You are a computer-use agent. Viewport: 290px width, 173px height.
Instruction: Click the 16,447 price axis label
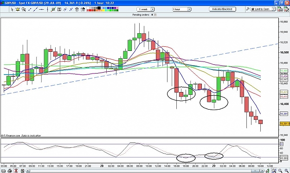[284, 80]
